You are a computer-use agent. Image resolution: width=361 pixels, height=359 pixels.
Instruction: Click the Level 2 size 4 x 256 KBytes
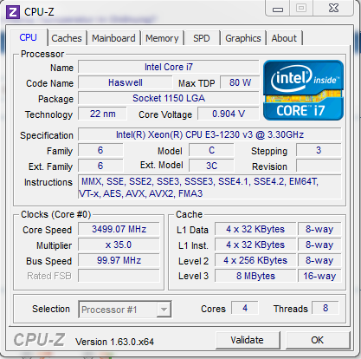click(255, 260)
